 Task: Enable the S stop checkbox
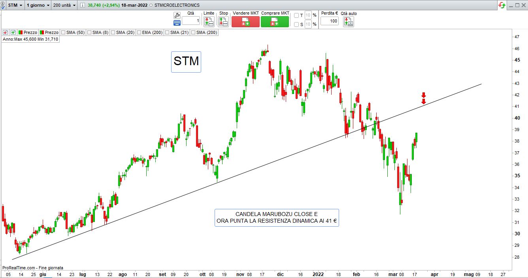(x=296, y=24)
